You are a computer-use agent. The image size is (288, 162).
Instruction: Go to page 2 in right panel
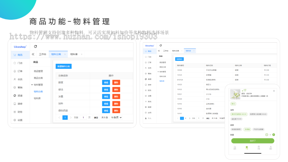coord(186,118)
